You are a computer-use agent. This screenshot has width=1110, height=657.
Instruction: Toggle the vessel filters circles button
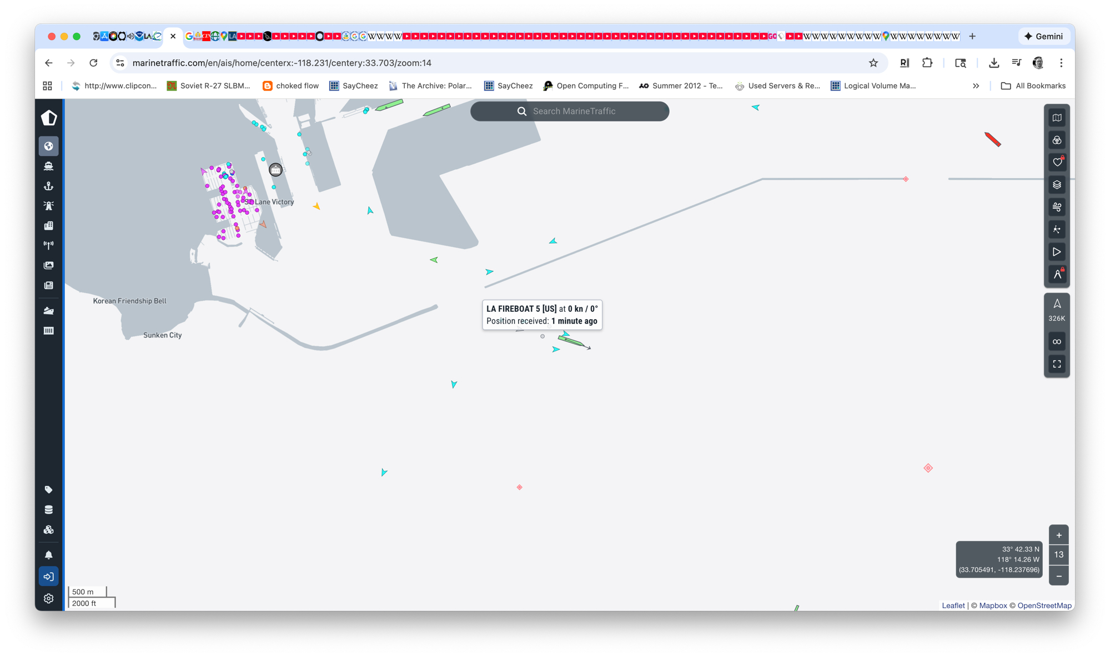[1057, 140]
